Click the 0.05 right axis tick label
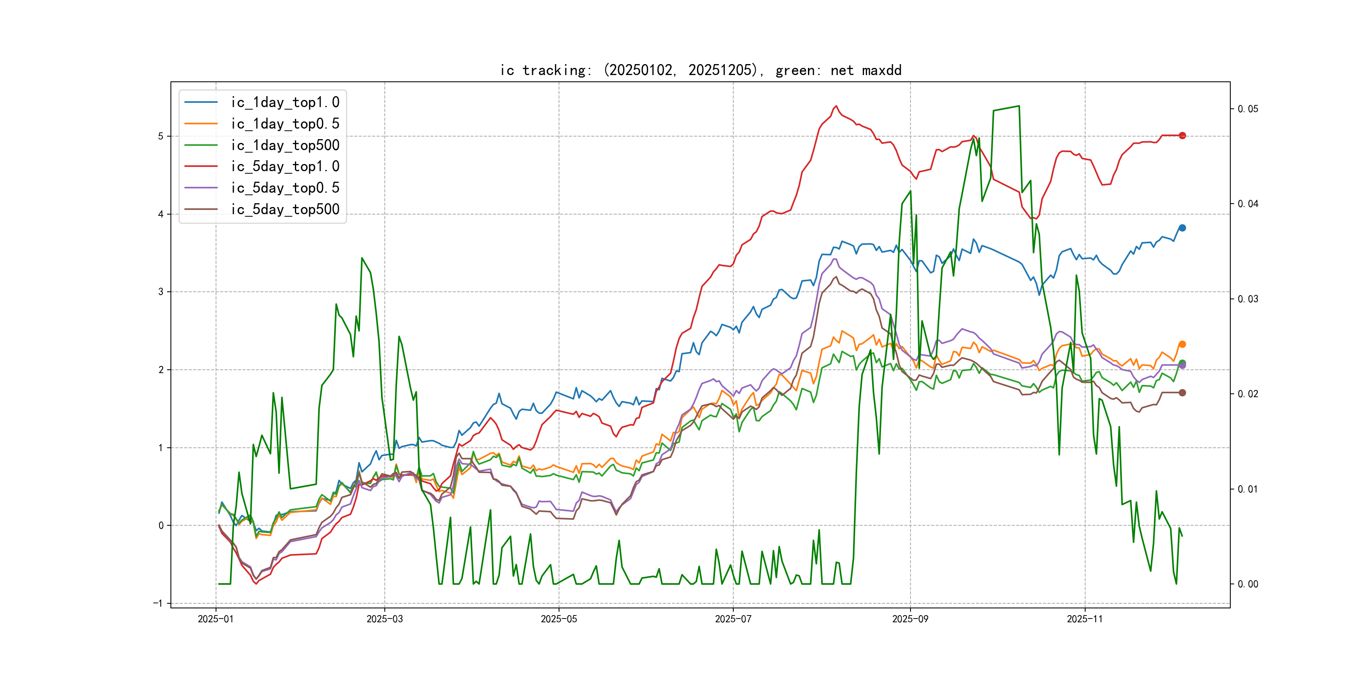 click(x=1248, y=109)
